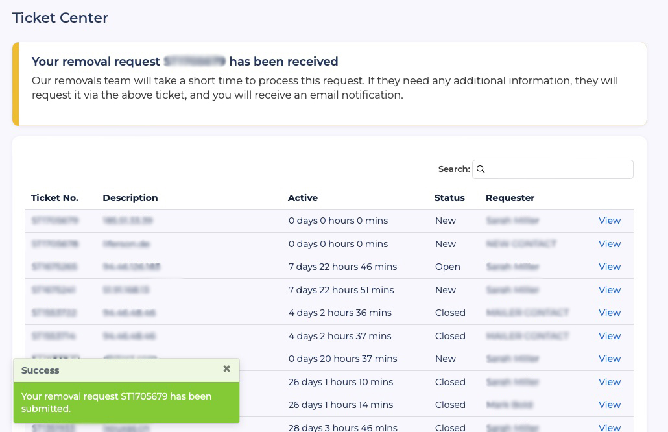Open View for ticket active 4 days 2 hours 37 mins

[609, 336]
